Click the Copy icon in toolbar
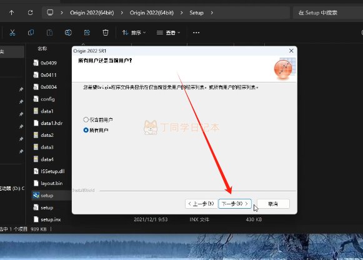The image size is (363, 260). click(x=31, y=32)
